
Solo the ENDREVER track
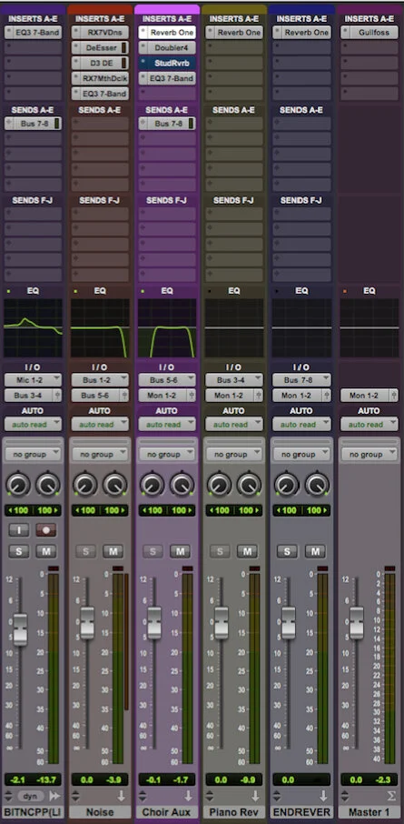point(287,551)
